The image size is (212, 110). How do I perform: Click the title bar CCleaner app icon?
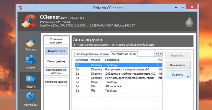pos(20,8)
